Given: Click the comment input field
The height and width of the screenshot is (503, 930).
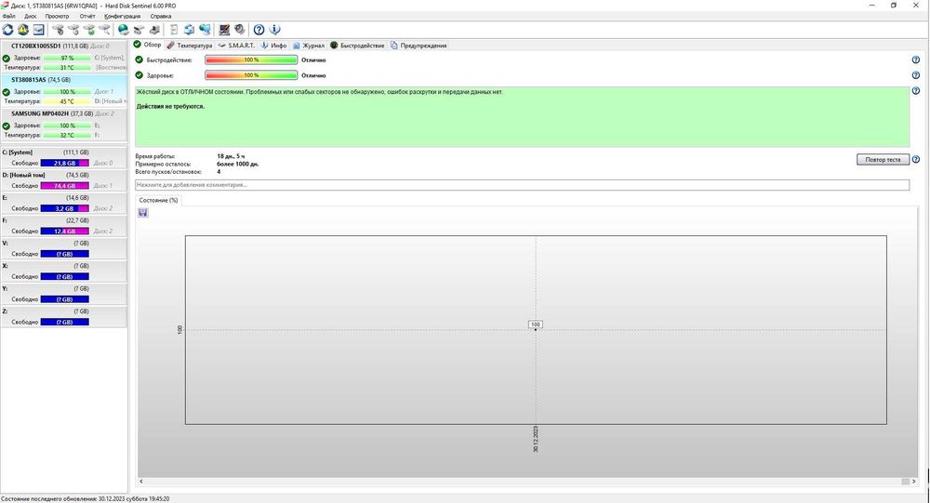Looking at the screenshot, I should [522, 185].
